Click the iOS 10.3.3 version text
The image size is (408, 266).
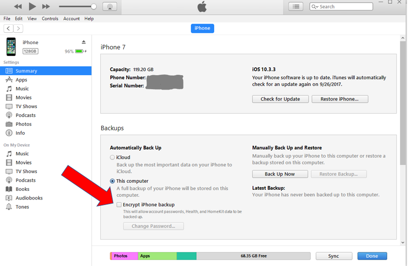pyautogui.click(x=263, y=69)
